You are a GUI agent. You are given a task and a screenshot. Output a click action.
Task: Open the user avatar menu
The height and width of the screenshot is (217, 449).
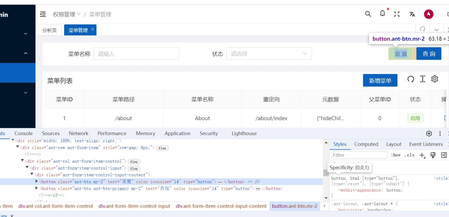coord(429,14)
